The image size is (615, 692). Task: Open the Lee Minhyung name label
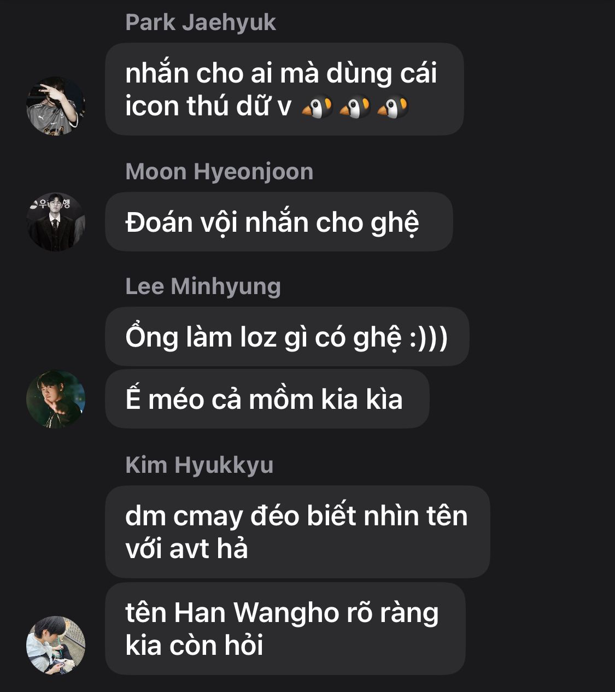[203, 286]
